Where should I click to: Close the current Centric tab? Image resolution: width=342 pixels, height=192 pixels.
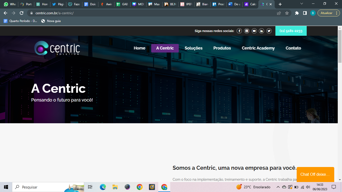271,4
